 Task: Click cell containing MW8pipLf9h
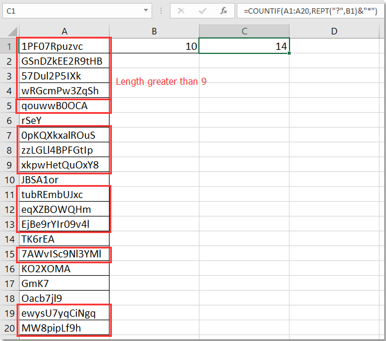63,327
